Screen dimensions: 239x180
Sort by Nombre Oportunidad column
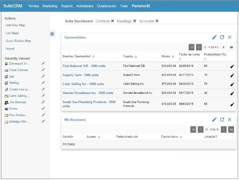(x=93, y=57)
